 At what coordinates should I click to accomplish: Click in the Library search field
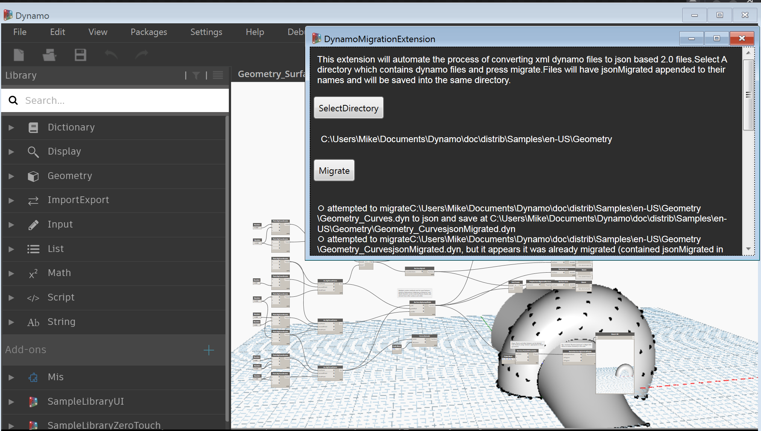pos(115,100)
